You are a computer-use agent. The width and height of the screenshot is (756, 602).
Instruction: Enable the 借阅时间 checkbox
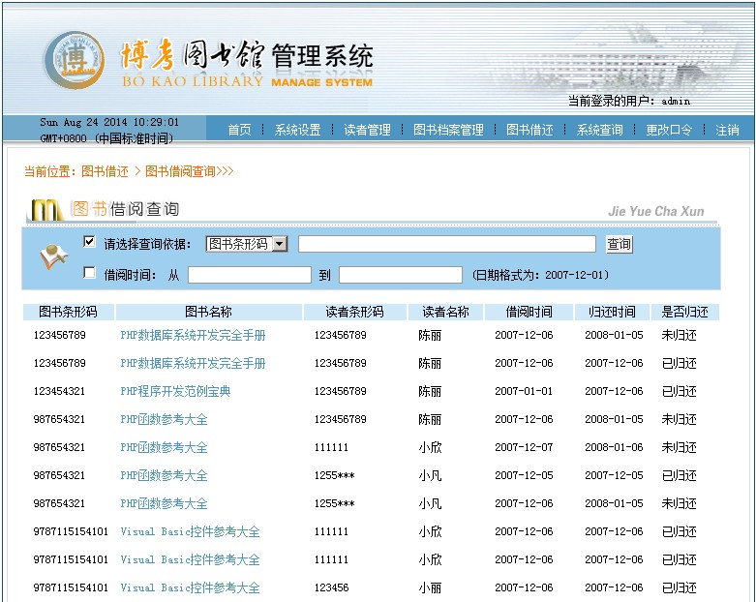point(89,273)
